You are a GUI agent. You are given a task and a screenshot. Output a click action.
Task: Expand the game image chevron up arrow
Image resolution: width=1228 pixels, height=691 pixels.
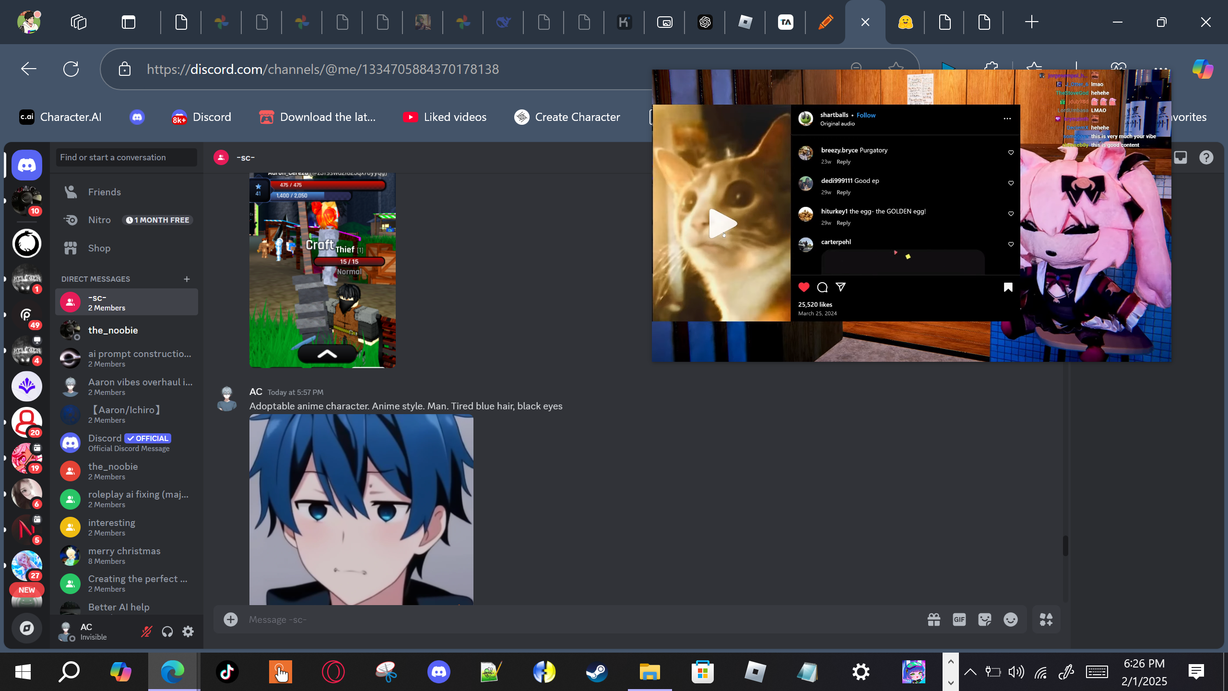327,354
